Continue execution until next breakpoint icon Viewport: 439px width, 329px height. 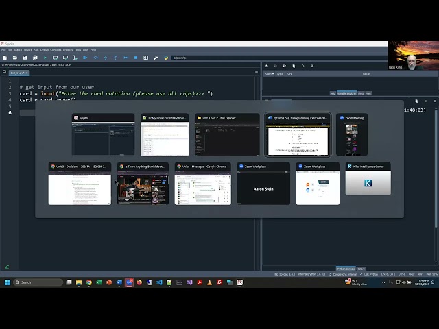tap(126, 58)
